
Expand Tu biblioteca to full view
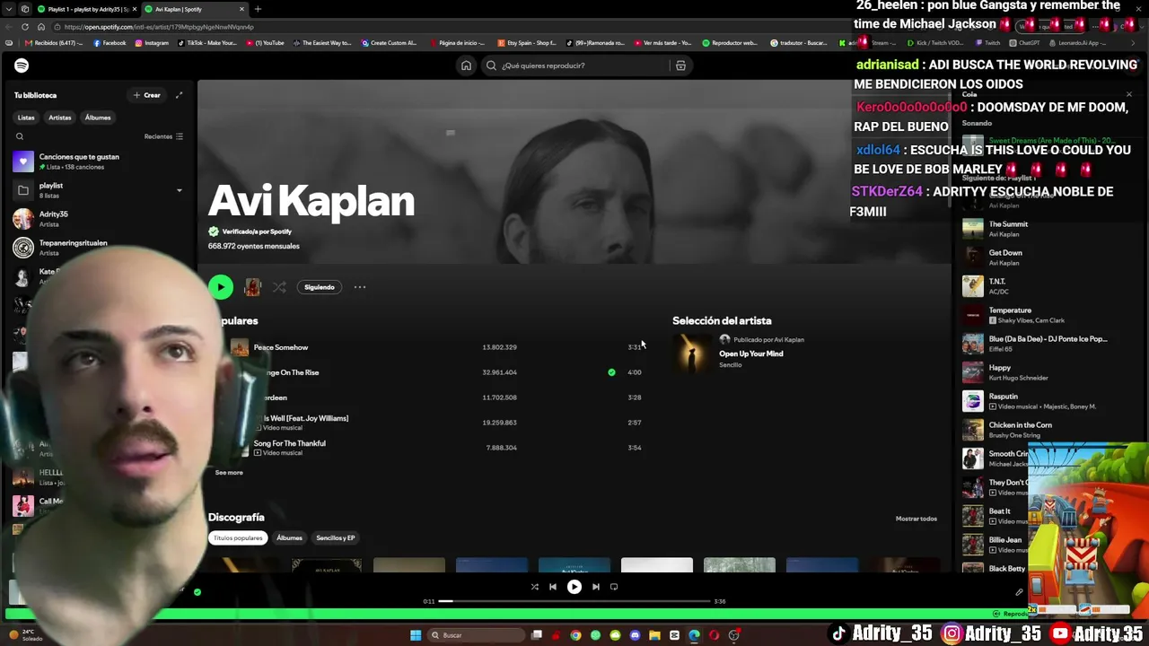[179, 95]
